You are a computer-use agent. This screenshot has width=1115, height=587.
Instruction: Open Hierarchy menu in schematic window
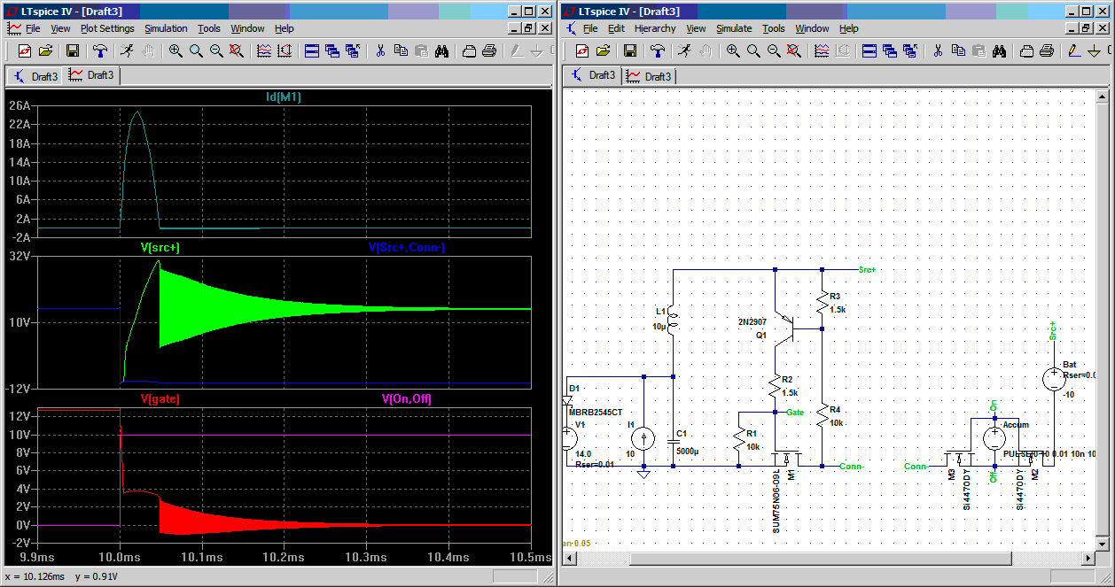[654, 28]
